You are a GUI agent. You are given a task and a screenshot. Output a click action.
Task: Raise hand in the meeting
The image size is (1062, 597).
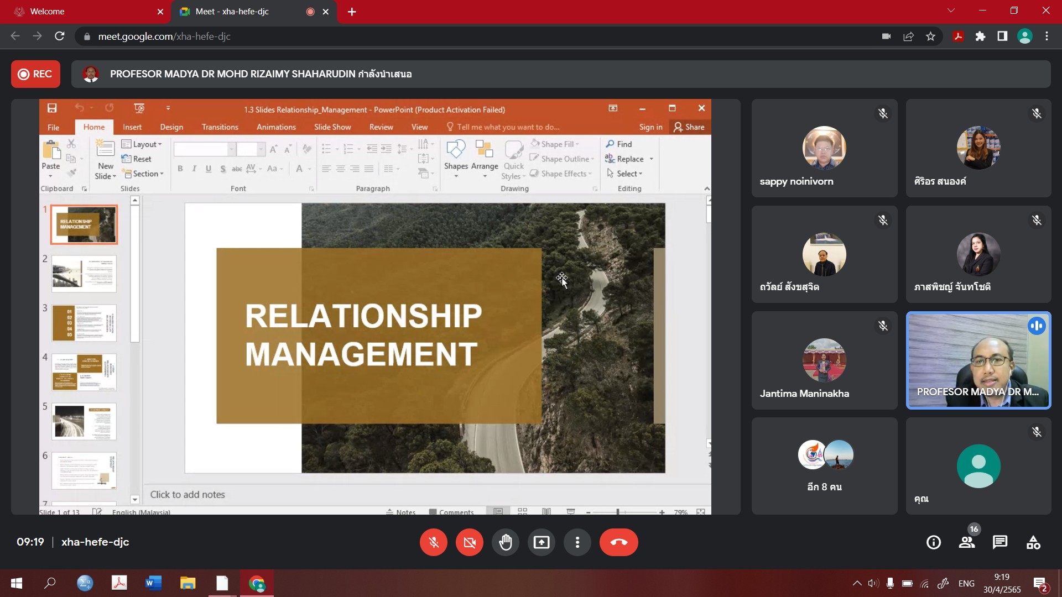[505, 542]
